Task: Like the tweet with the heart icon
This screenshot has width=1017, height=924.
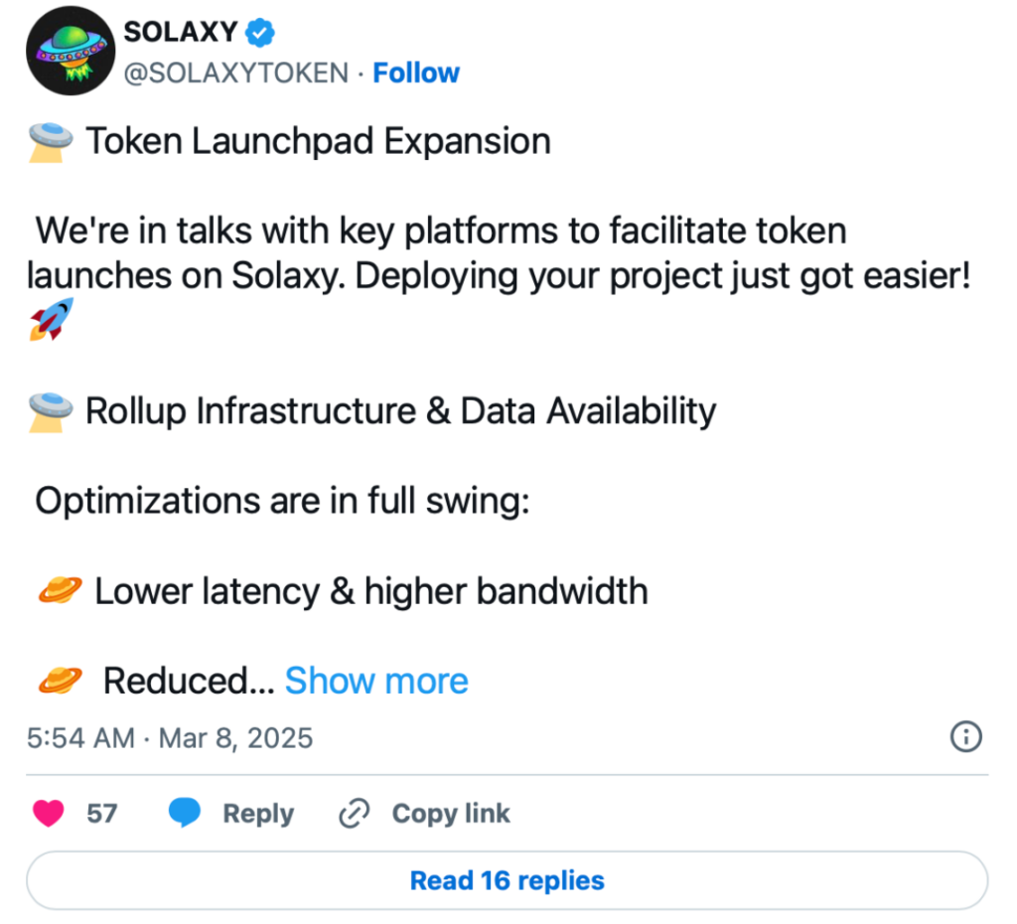Action: [x=49, y=813]
